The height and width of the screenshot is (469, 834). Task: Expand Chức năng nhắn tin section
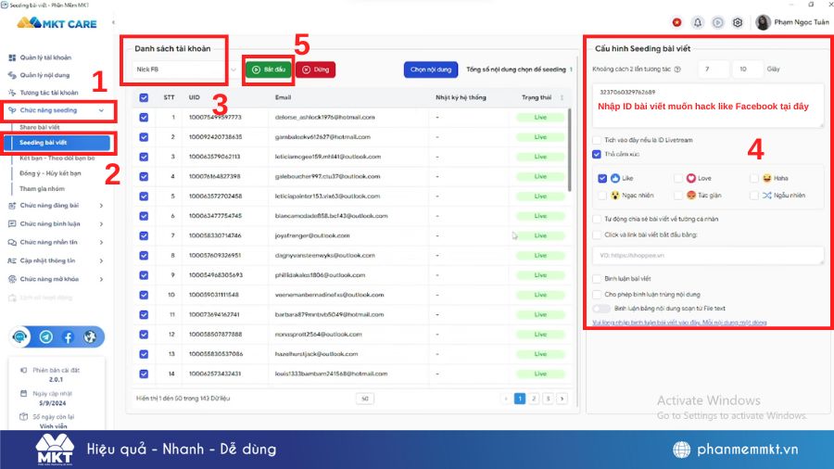click(x=101, y=243)
